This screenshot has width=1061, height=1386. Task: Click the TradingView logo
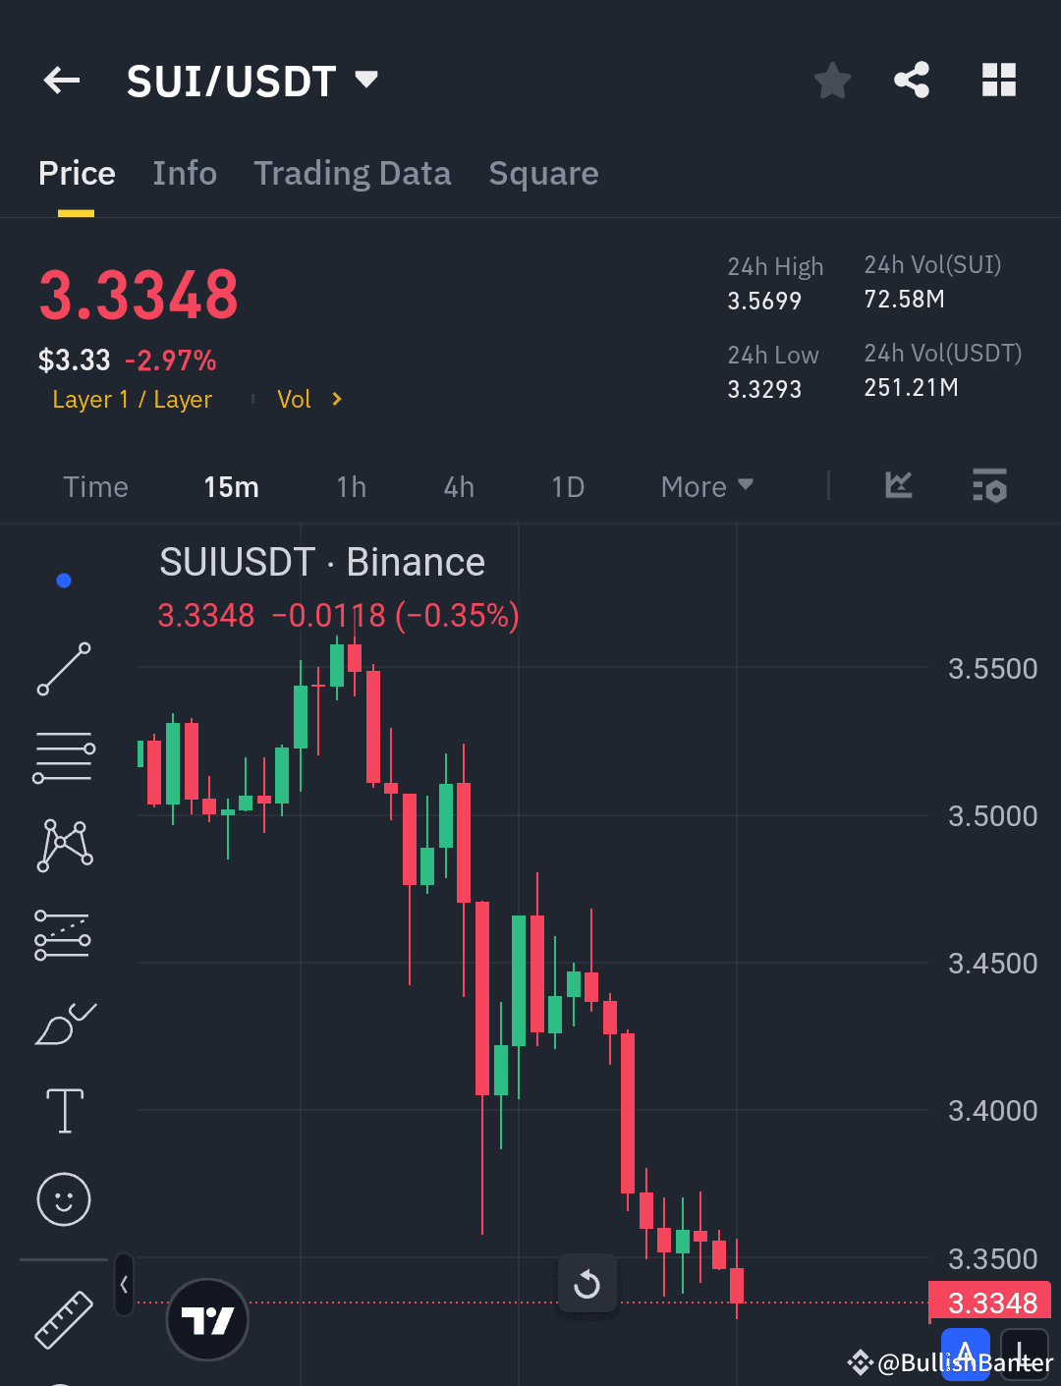[206, 1320]
